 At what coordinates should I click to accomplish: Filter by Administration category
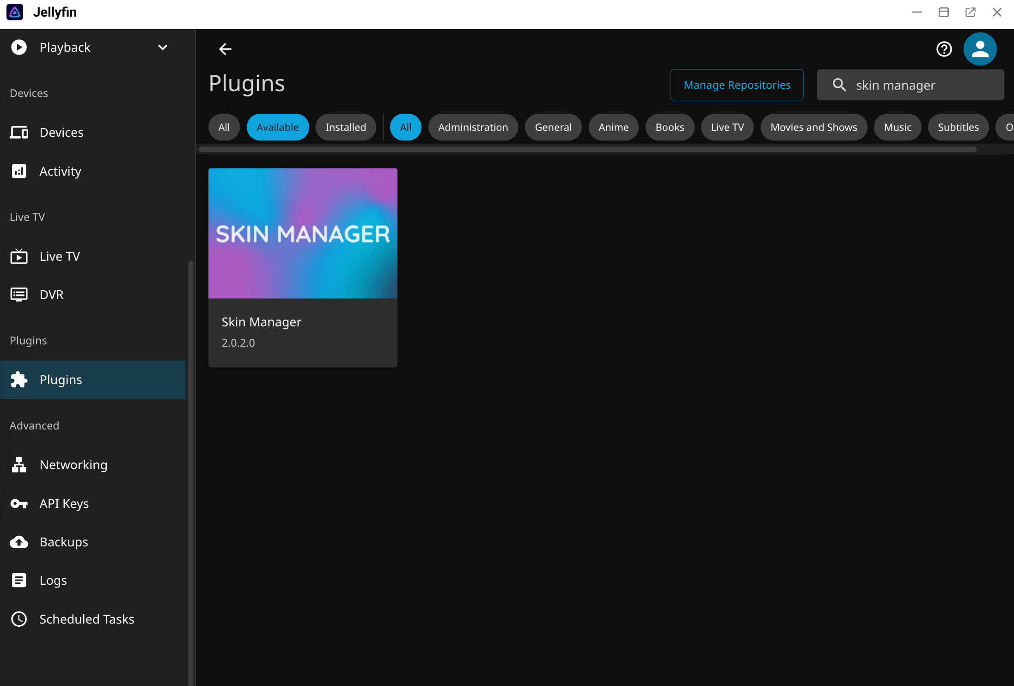pos(473,127)
